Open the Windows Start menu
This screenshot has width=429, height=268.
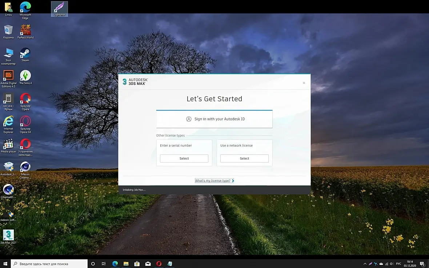5,264
